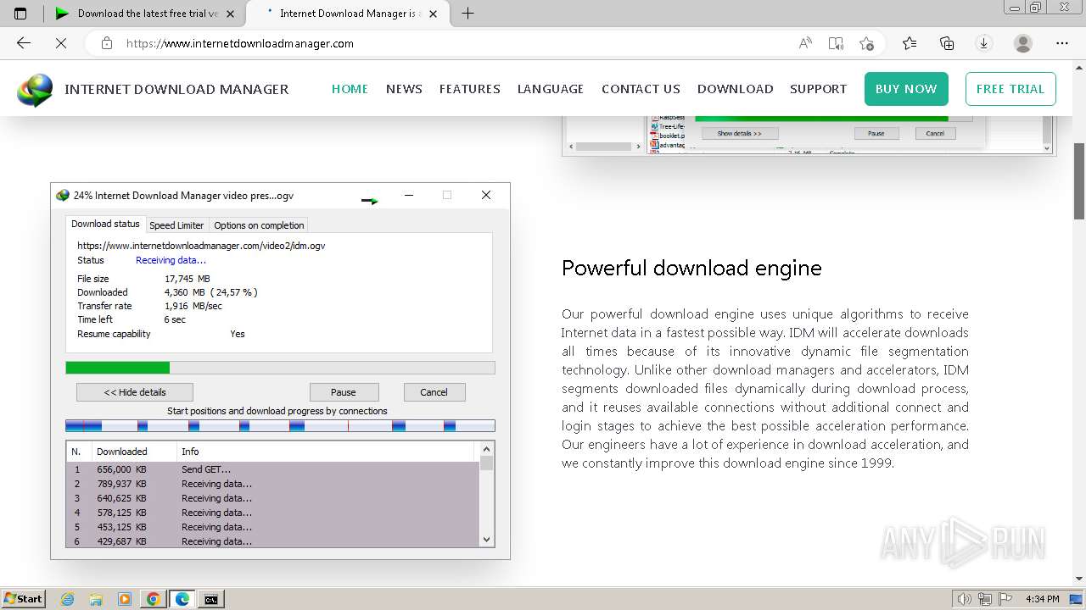
Task: Add this page to favorites star icon
Action: pyautogui.click(x=866, y=43)
